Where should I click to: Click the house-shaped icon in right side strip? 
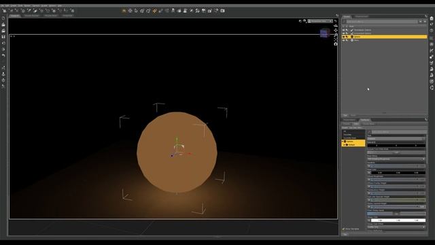(432, 18)
